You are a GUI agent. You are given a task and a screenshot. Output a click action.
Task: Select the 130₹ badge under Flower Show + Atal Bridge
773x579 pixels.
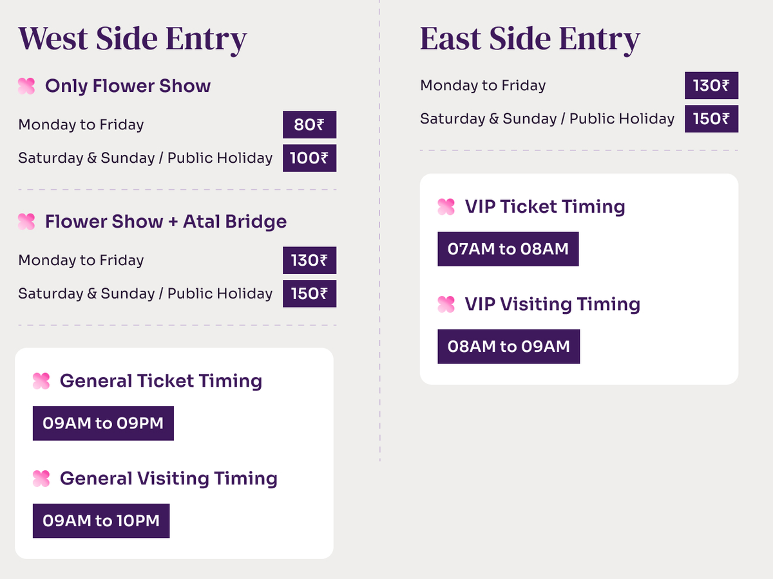tap(309, 261)
